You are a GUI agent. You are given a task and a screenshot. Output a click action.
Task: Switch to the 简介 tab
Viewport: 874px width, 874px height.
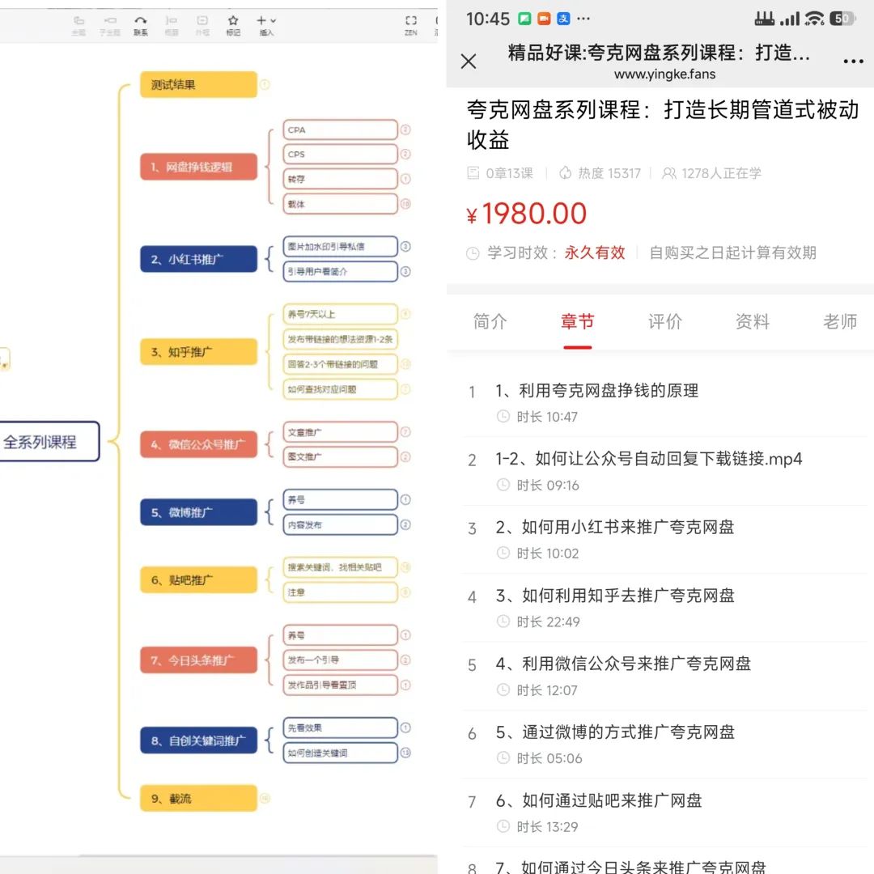click(x=490, y=322)
